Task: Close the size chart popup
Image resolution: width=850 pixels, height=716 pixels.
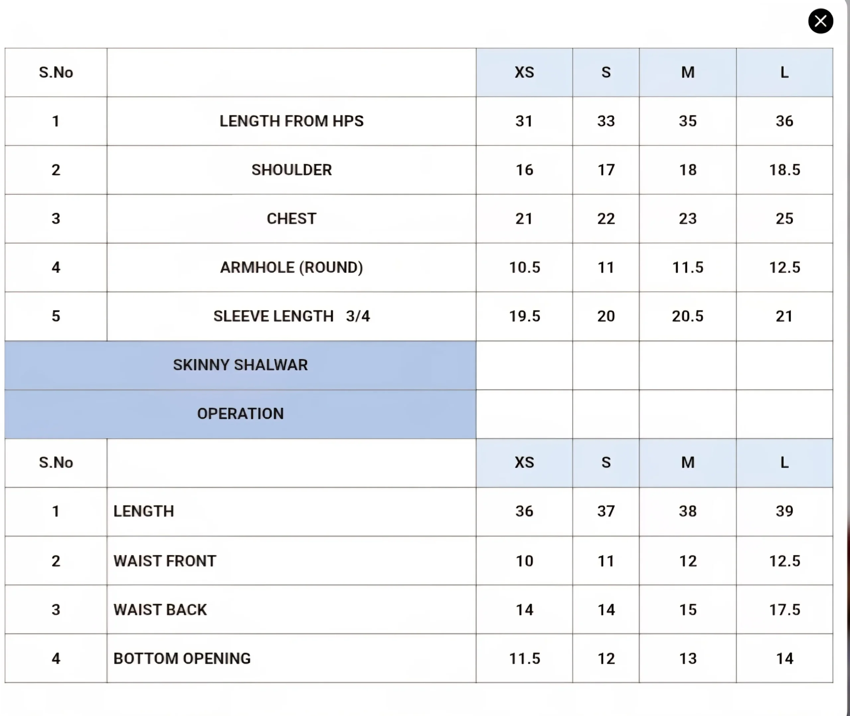Action: click(820, 21)
